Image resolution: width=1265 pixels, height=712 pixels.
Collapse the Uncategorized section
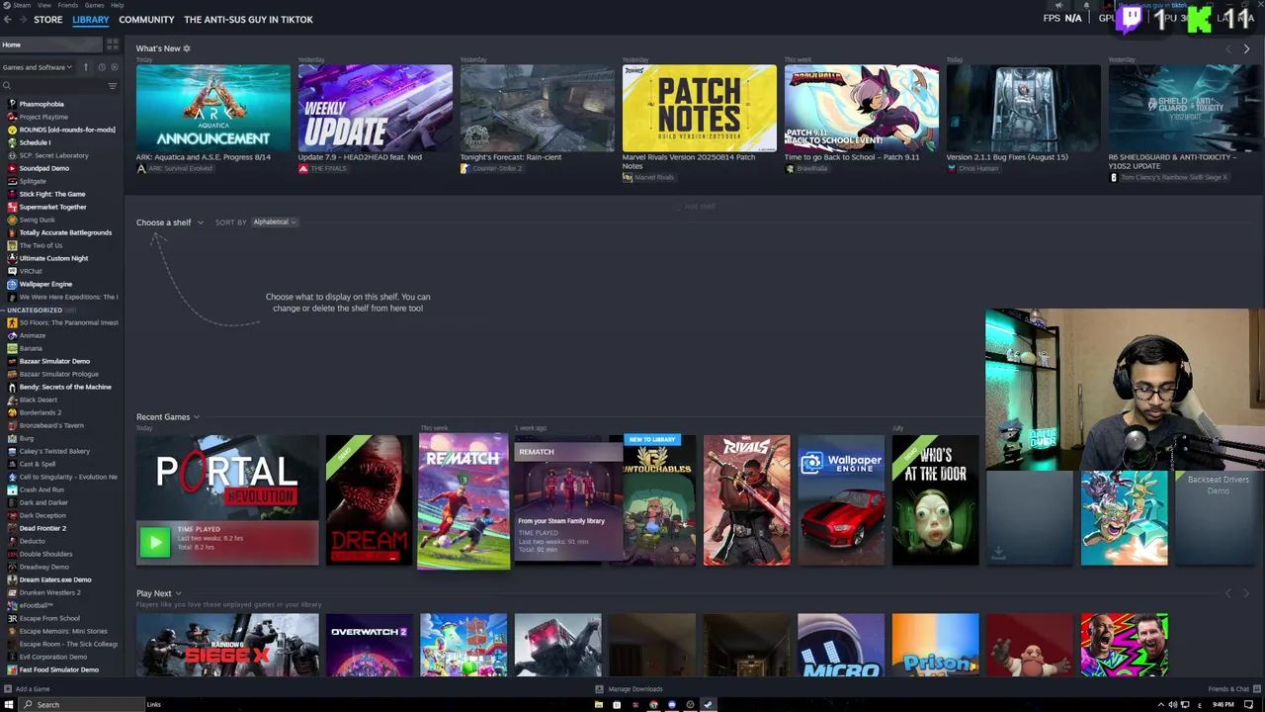pyautogui.click(x=36, y=310)
